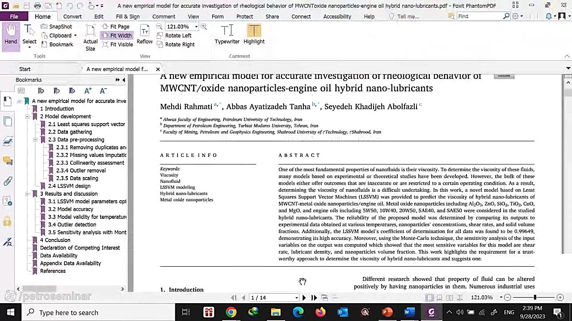The height and width of the screenshot is (321, 572).
Task: Rotate the page left
Action: click(x=174, y=36)
